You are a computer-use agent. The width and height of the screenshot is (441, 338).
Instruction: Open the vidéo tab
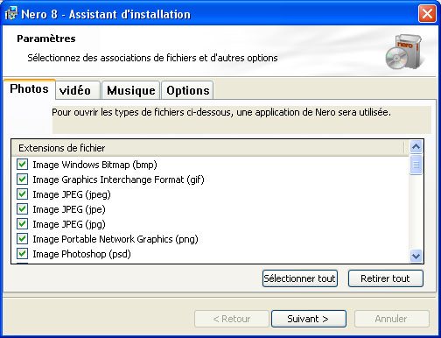[78, 90]
